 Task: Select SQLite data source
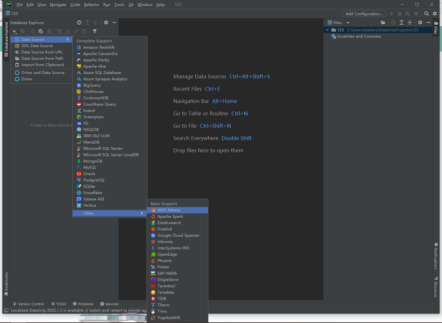(110, 186)
